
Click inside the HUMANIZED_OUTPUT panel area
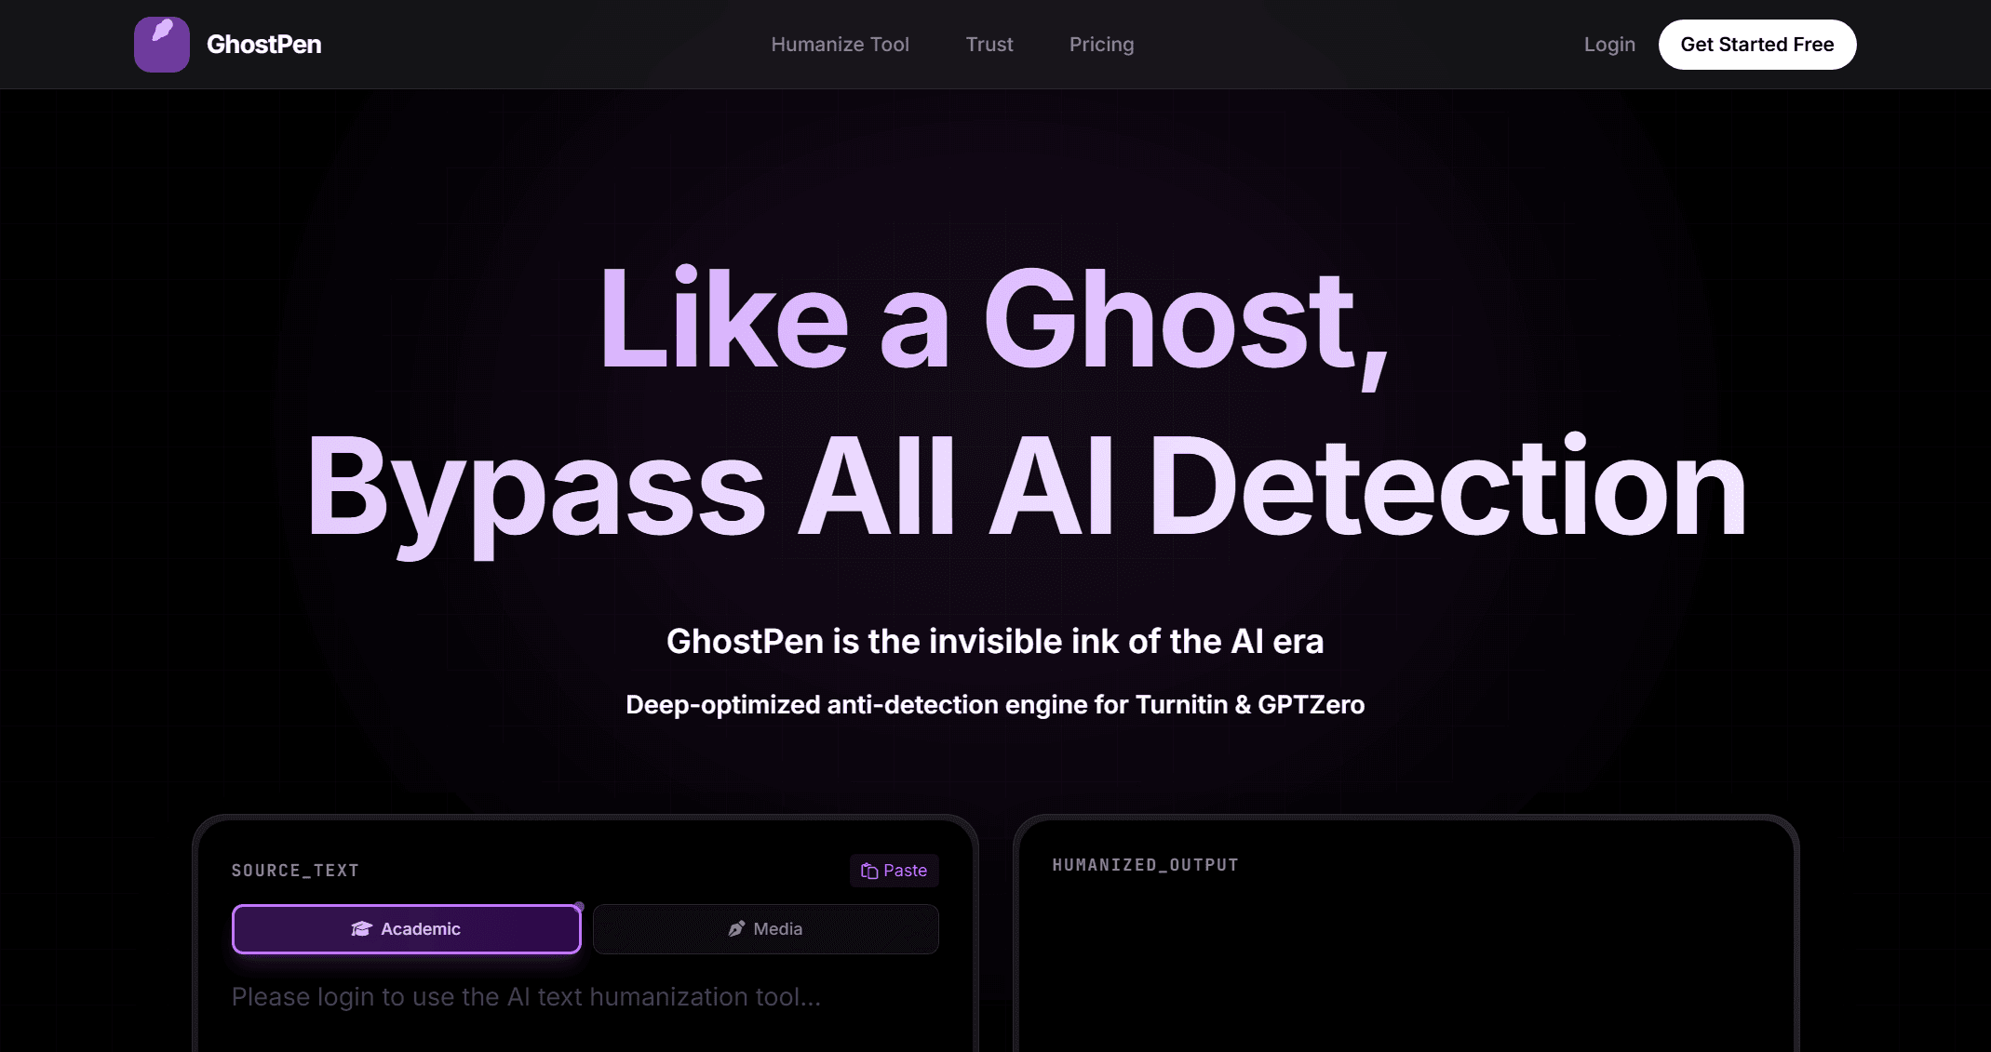tap(1406, 967)
